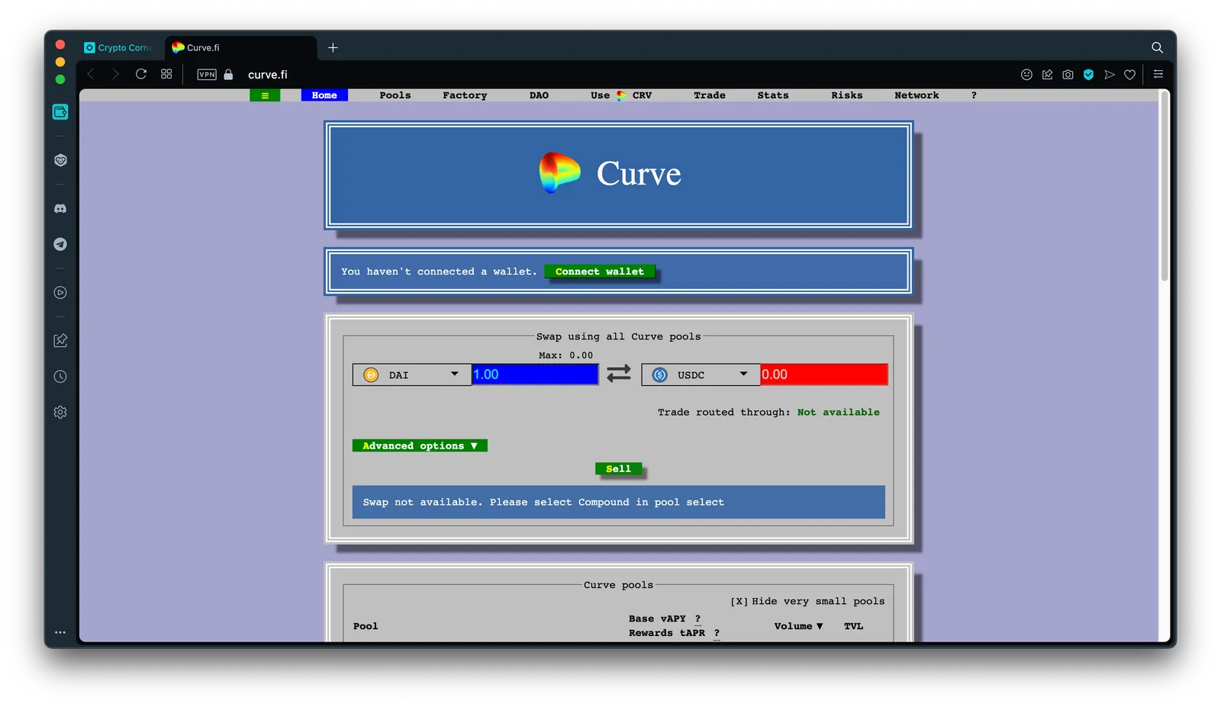Bookmark page with the heart icon
Image resolution: width=1221 pixels, height=707 pixels.
click(x=1130, y=74)
